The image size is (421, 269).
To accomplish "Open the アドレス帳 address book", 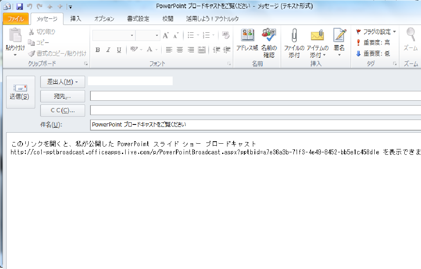I will 247,40.
